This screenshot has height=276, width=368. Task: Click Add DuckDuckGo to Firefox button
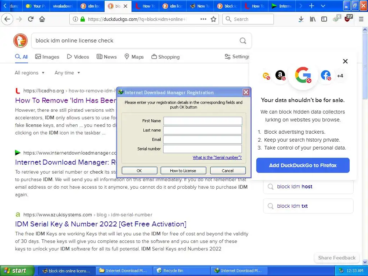pyautogui.click(x=303, y=165)
